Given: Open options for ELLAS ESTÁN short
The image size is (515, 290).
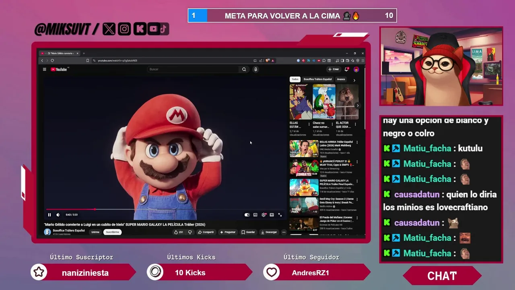Looking at the screenshot, I should pyautogui.click(x=309, y=124).
